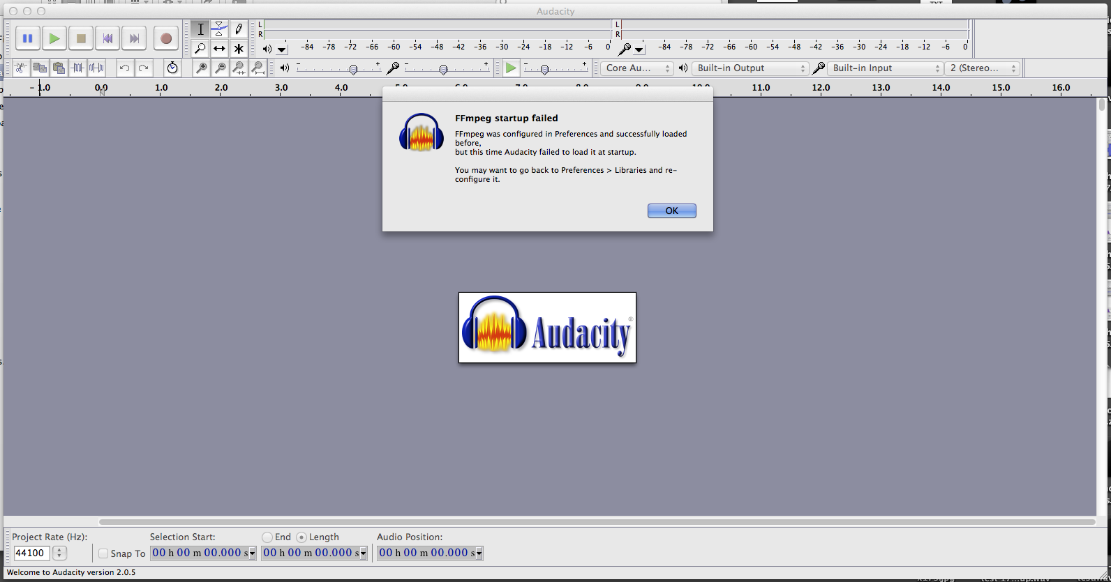1111x582 pixels.
Task: Click the 3.0 mark on the timeline ruler
Action: (281, 88)
